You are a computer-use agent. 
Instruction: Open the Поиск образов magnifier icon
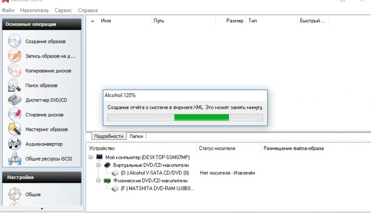pyautogui.click(x=14, y=85)
